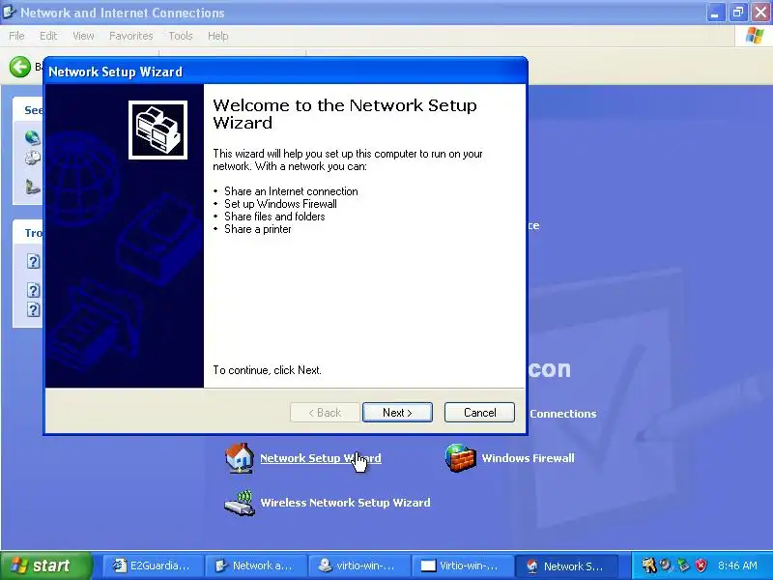Cancel the Network Setup Wizard

(479, 413)
